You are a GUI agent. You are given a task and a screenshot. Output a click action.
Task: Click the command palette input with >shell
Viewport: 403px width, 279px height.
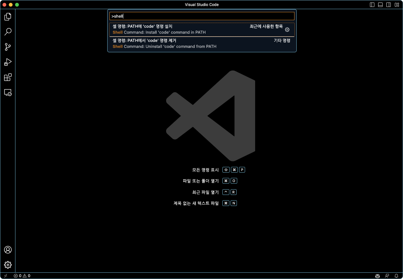pos(202,16)
